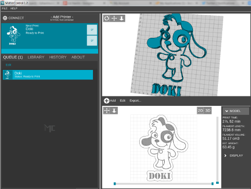Click the Ready to Print status in Next Print
The image size is (251, 189).
(35, 33)
